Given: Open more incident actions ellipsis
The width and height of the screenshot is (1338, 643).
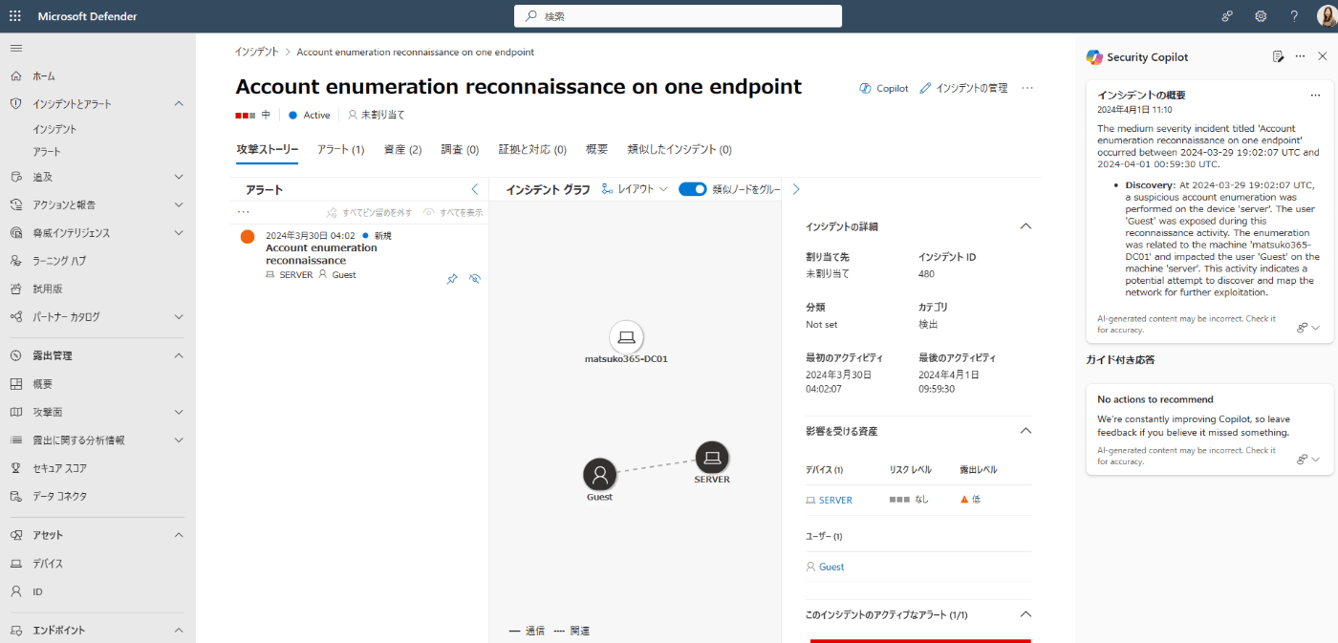Looking at the screenshot, I should point(1027,88).
